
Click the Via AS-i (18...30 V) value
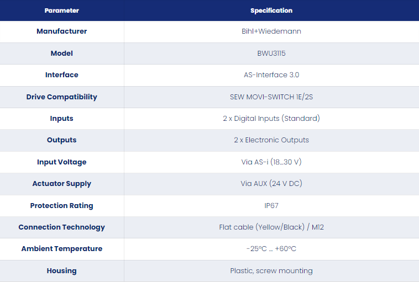pos(271,162)
